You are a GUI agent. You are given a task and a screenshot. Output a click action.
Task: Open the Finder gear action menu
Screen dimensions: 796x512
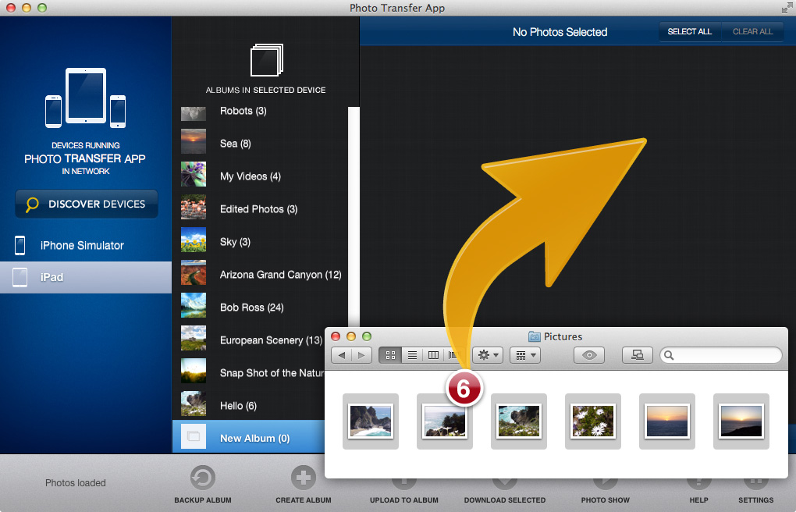(488, 355)
